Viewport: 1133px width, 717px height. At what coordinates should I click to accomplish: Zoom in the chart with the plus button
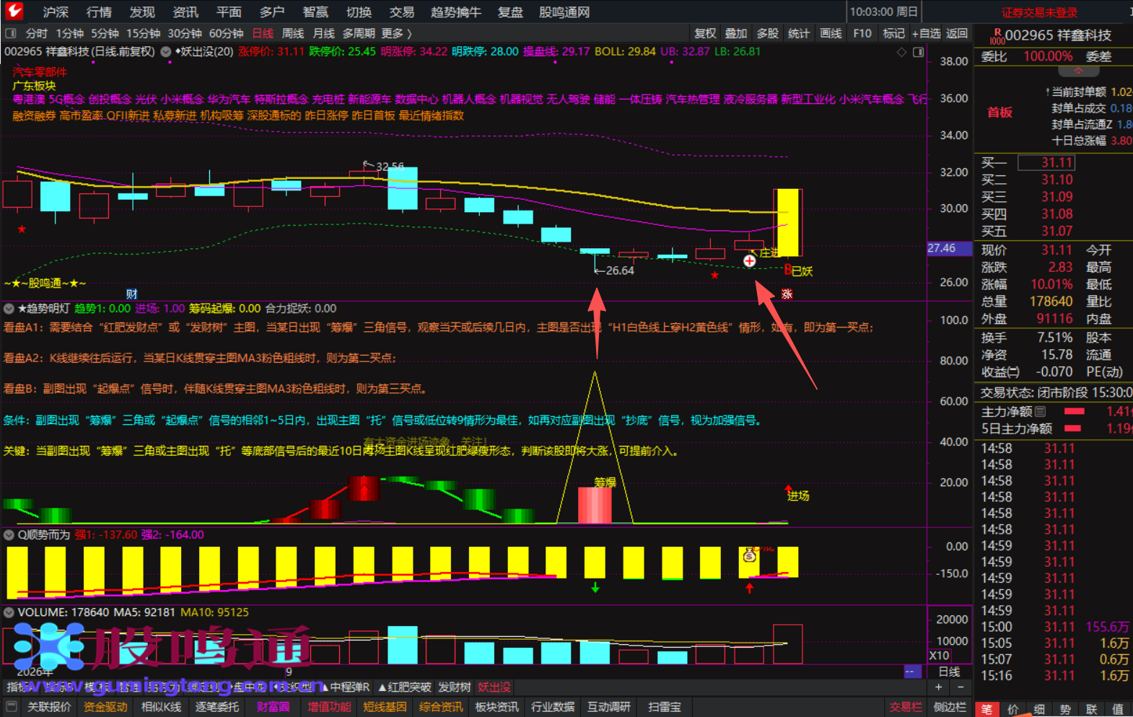938,687
